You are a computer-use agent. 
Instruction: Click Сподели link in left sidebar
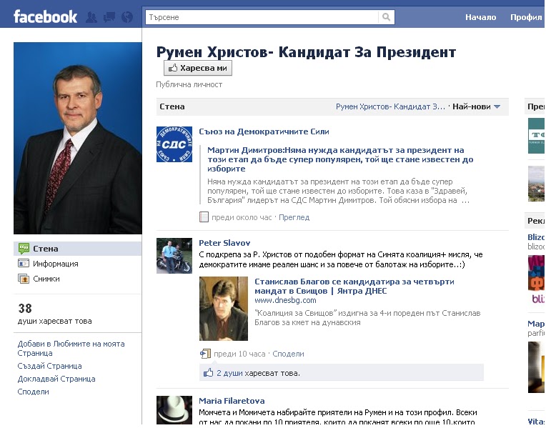(33, 392)
